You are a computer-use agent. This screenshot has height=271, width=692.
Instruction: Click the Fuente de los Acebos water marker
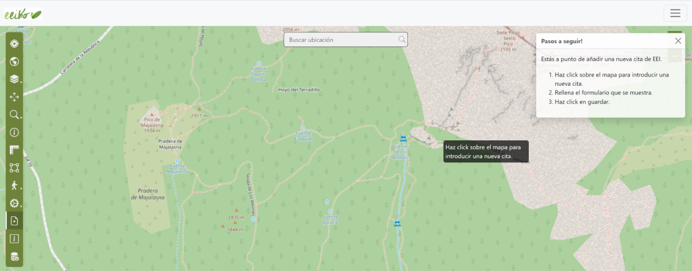403,138
